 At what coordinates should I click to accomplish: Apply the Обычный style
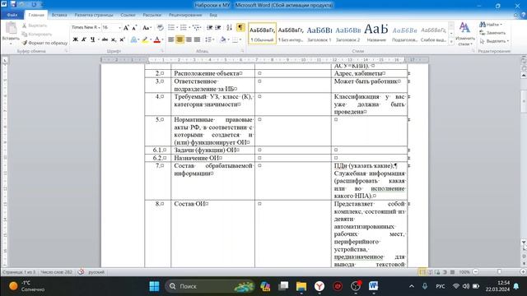262,34
